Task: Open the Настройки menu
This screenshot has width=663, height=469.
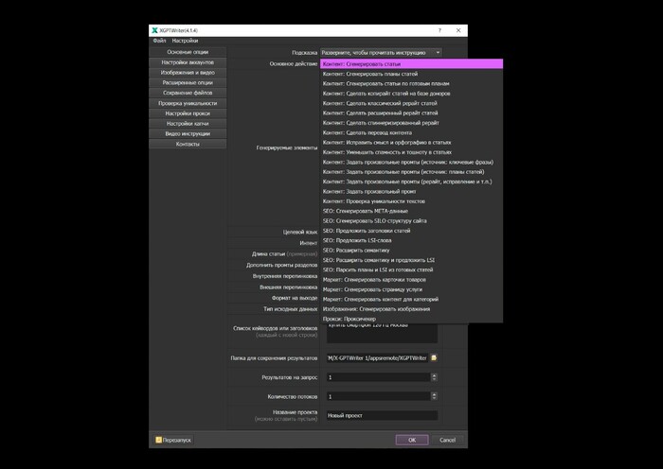Action: point(185,41)
